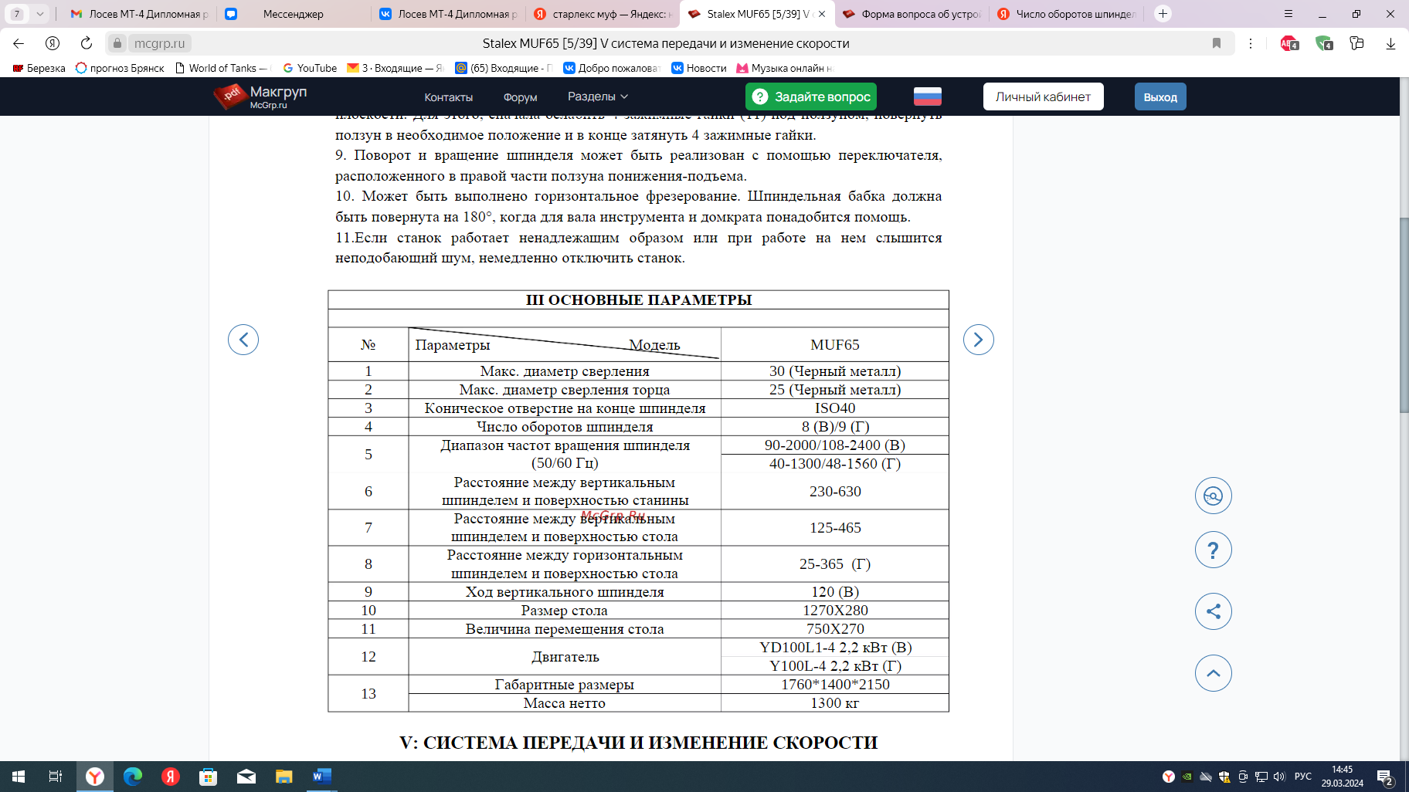Open Task View on taskbar
Image resolution: width=1409 pixels, height=792 pixels.
56,777
